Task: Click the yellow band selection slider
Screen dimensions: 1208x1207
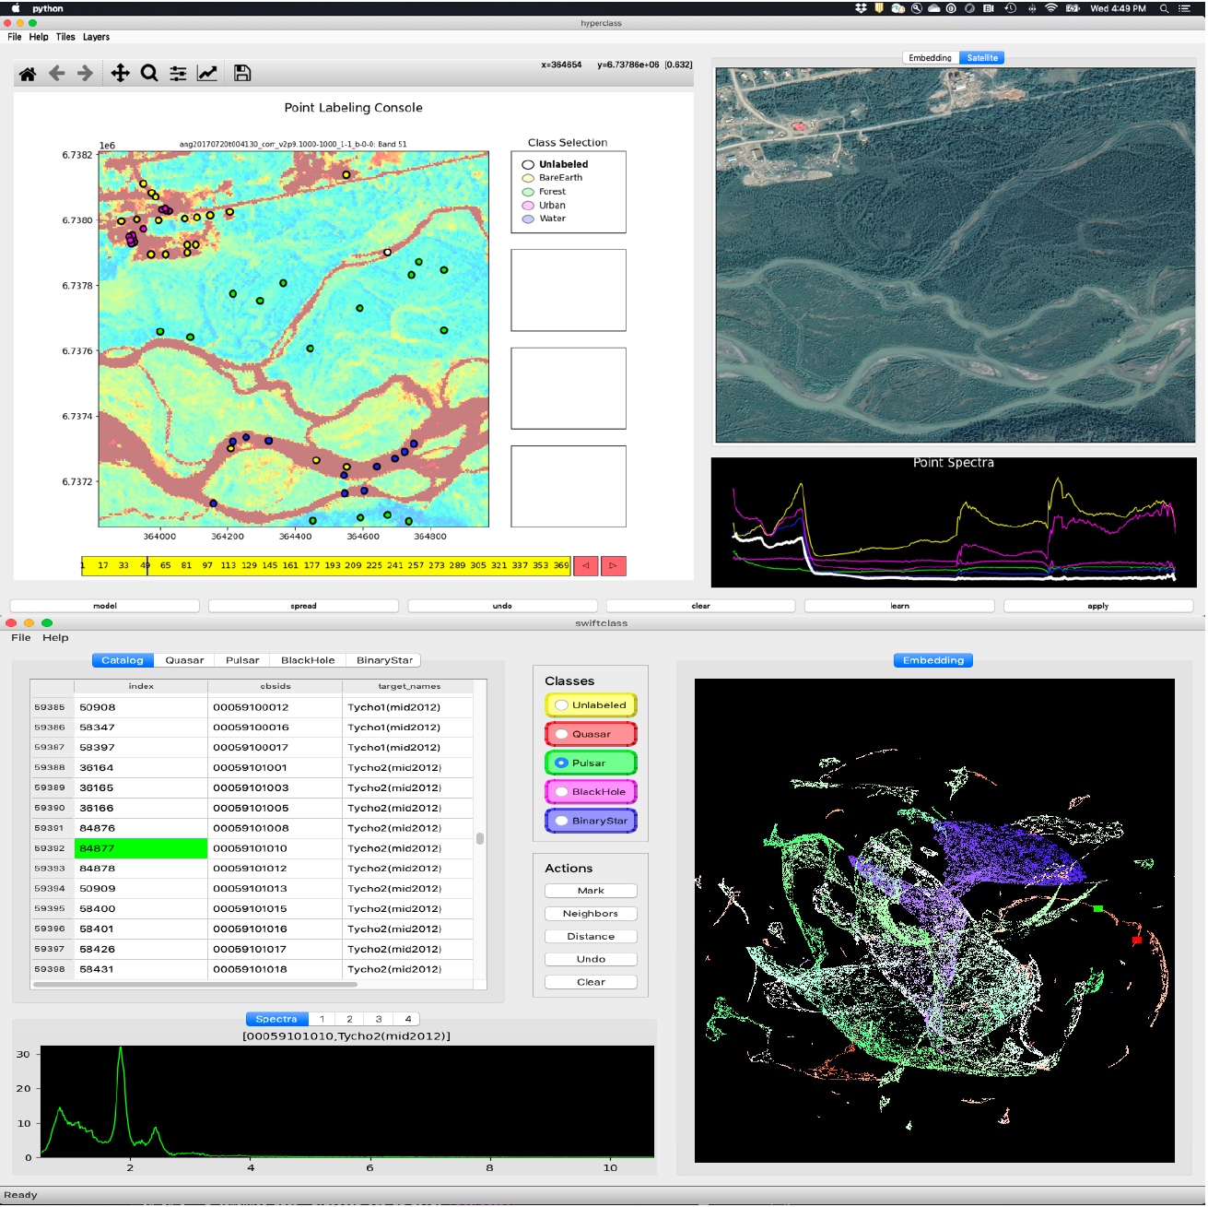Action: pyautogui.click(x=326, y=566)
